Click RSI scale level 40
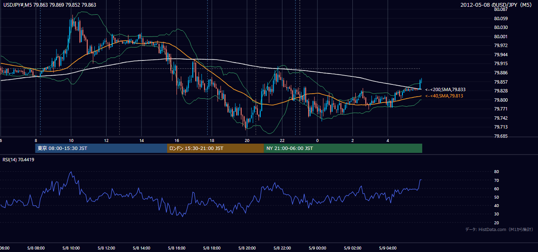 497,205
